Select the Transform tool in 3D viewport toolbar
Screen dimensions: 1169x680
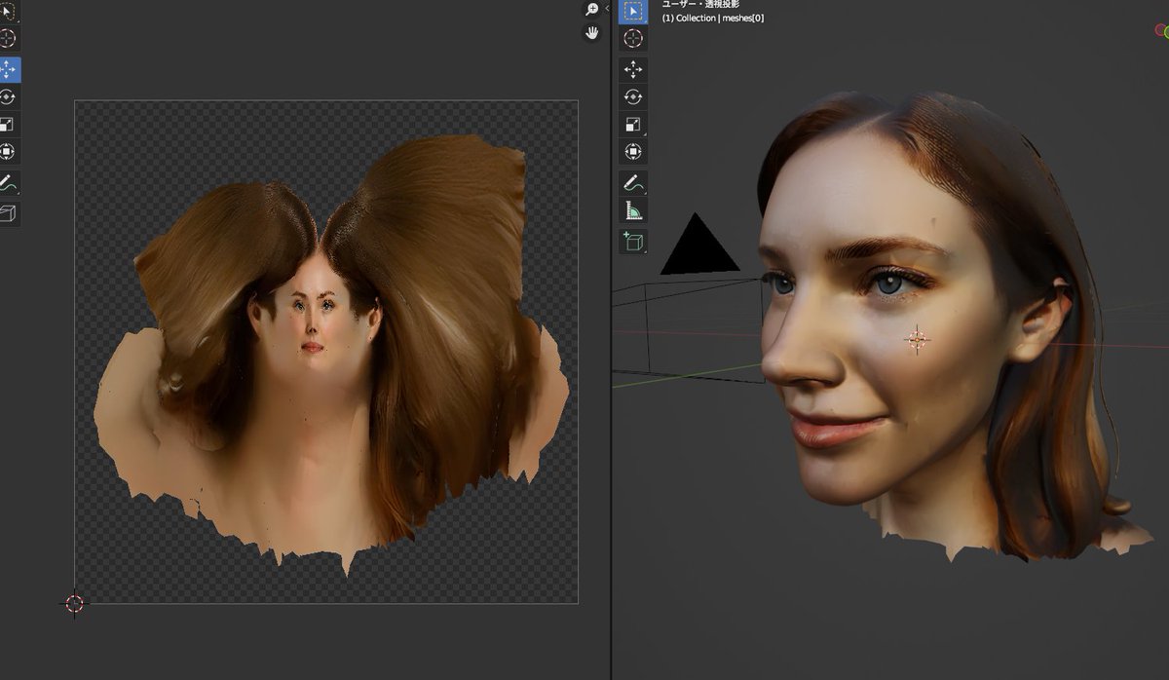coord(633,151)
